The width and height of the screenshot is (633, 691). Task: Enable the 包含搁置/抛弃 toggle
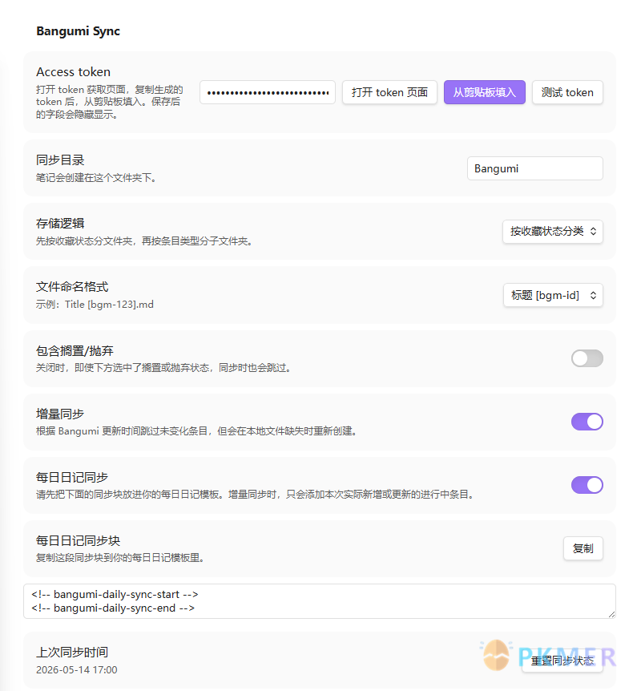click(x=587, y=358)
